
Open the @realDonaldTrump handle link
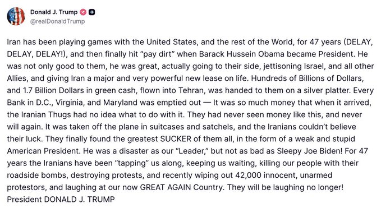(57, 21)
